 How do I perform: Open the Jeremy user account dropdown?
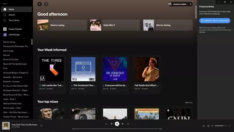(180, 4)
